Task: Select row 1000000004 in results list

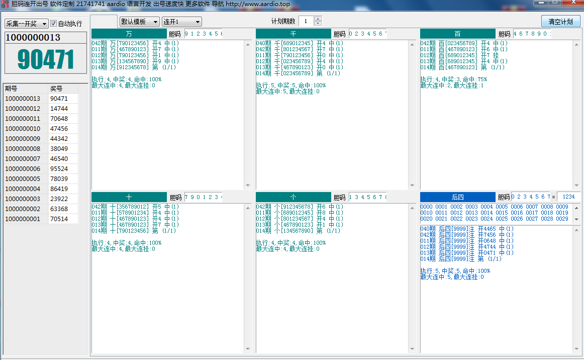Action: pos(41,189)
